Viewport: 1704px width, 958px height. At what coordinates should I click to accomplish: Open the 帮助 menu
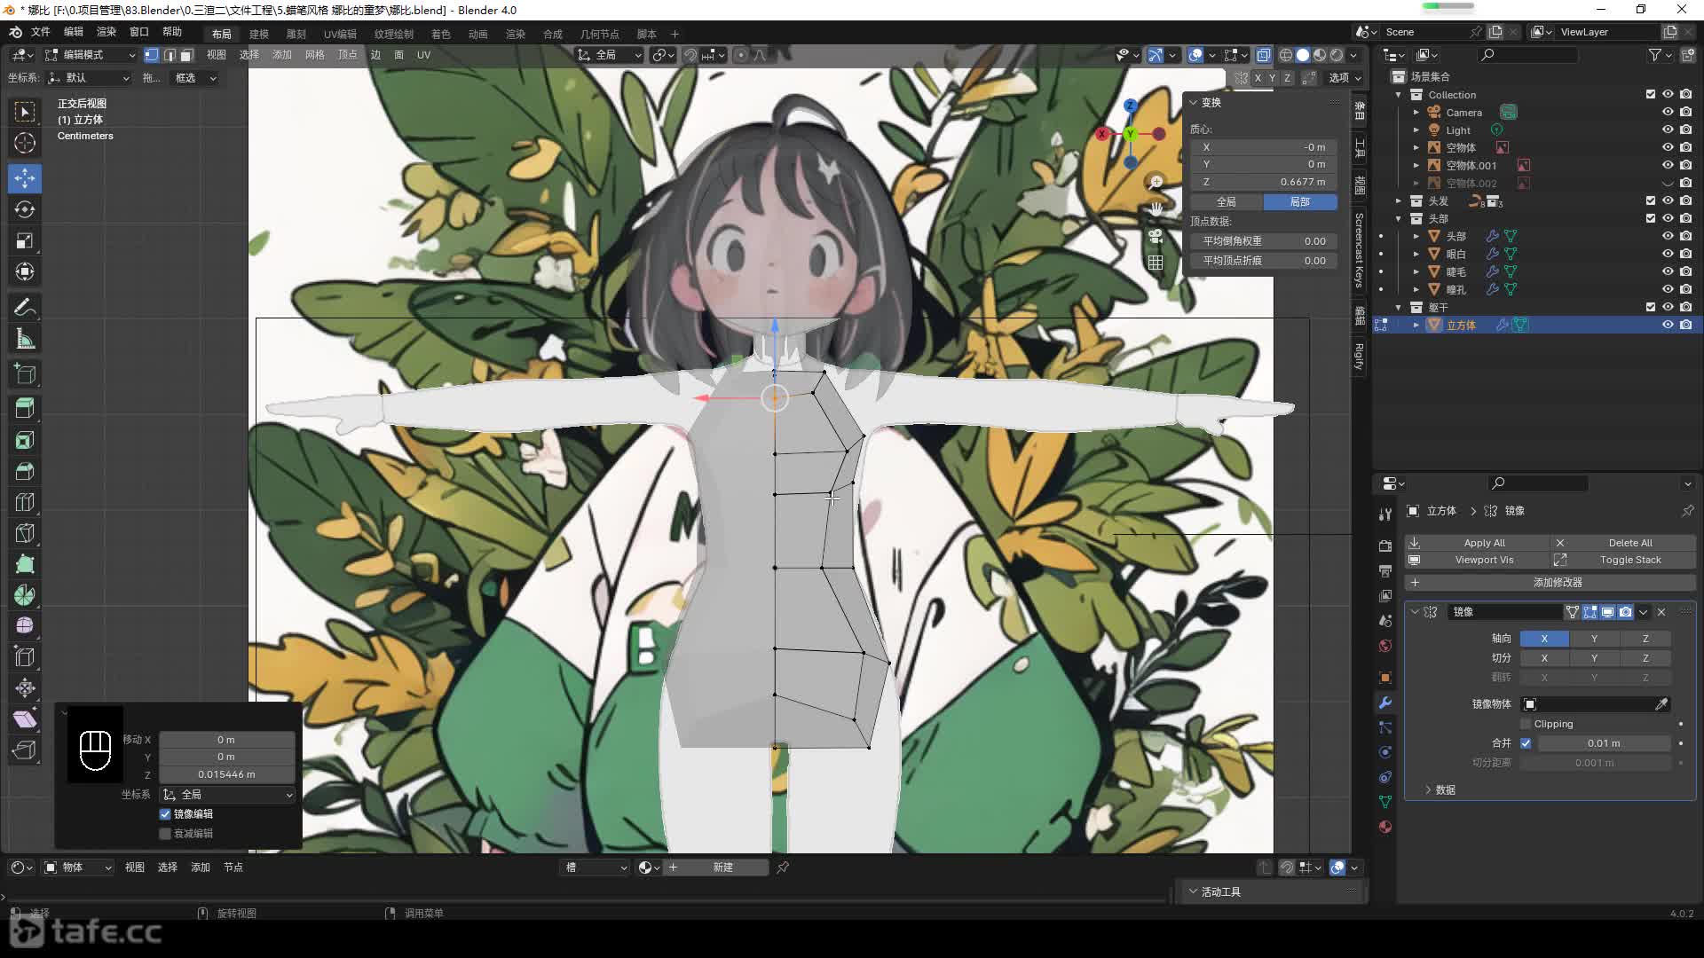pos(172,32)
